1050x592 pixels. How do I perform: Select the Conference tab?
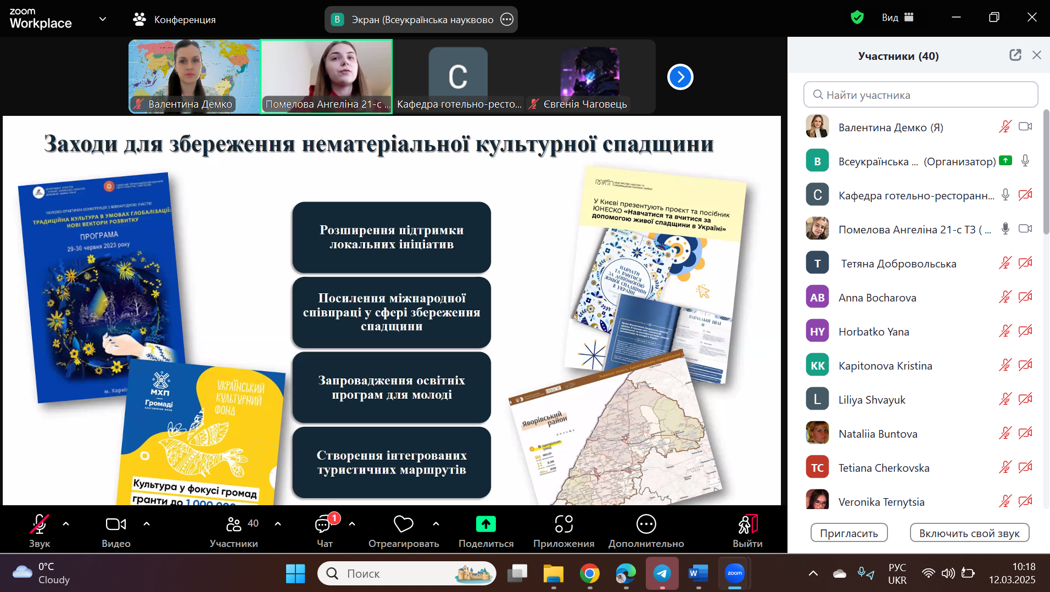click(175, 20)
